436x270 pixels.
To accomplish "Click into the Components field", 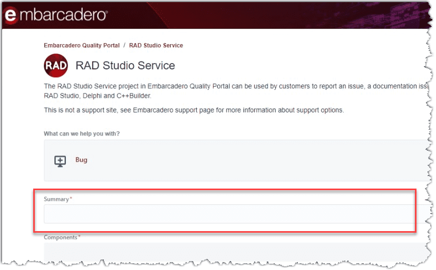I will (236, 252).
